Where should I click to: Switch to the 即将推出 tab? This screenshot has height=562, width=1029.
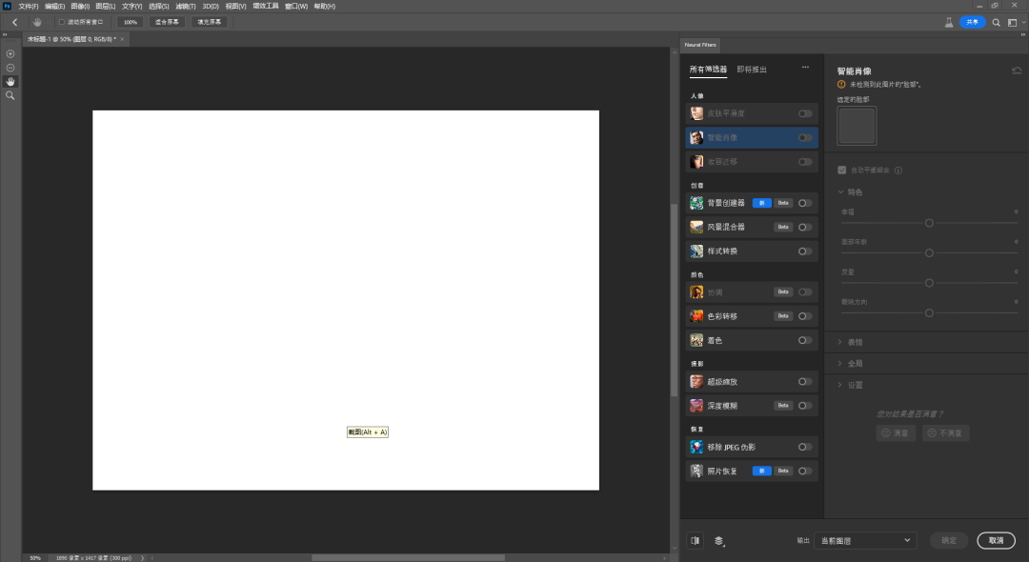coord(752,70)
